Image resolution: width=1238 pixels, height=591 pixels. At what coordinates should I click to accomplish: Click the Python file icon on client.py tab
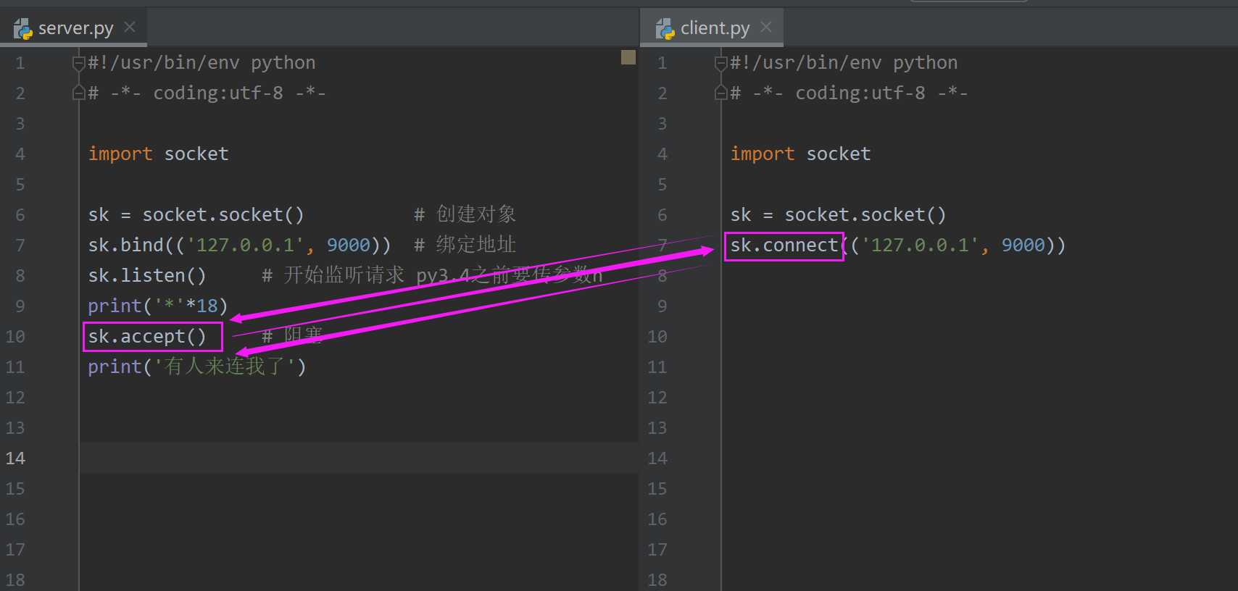665,29
